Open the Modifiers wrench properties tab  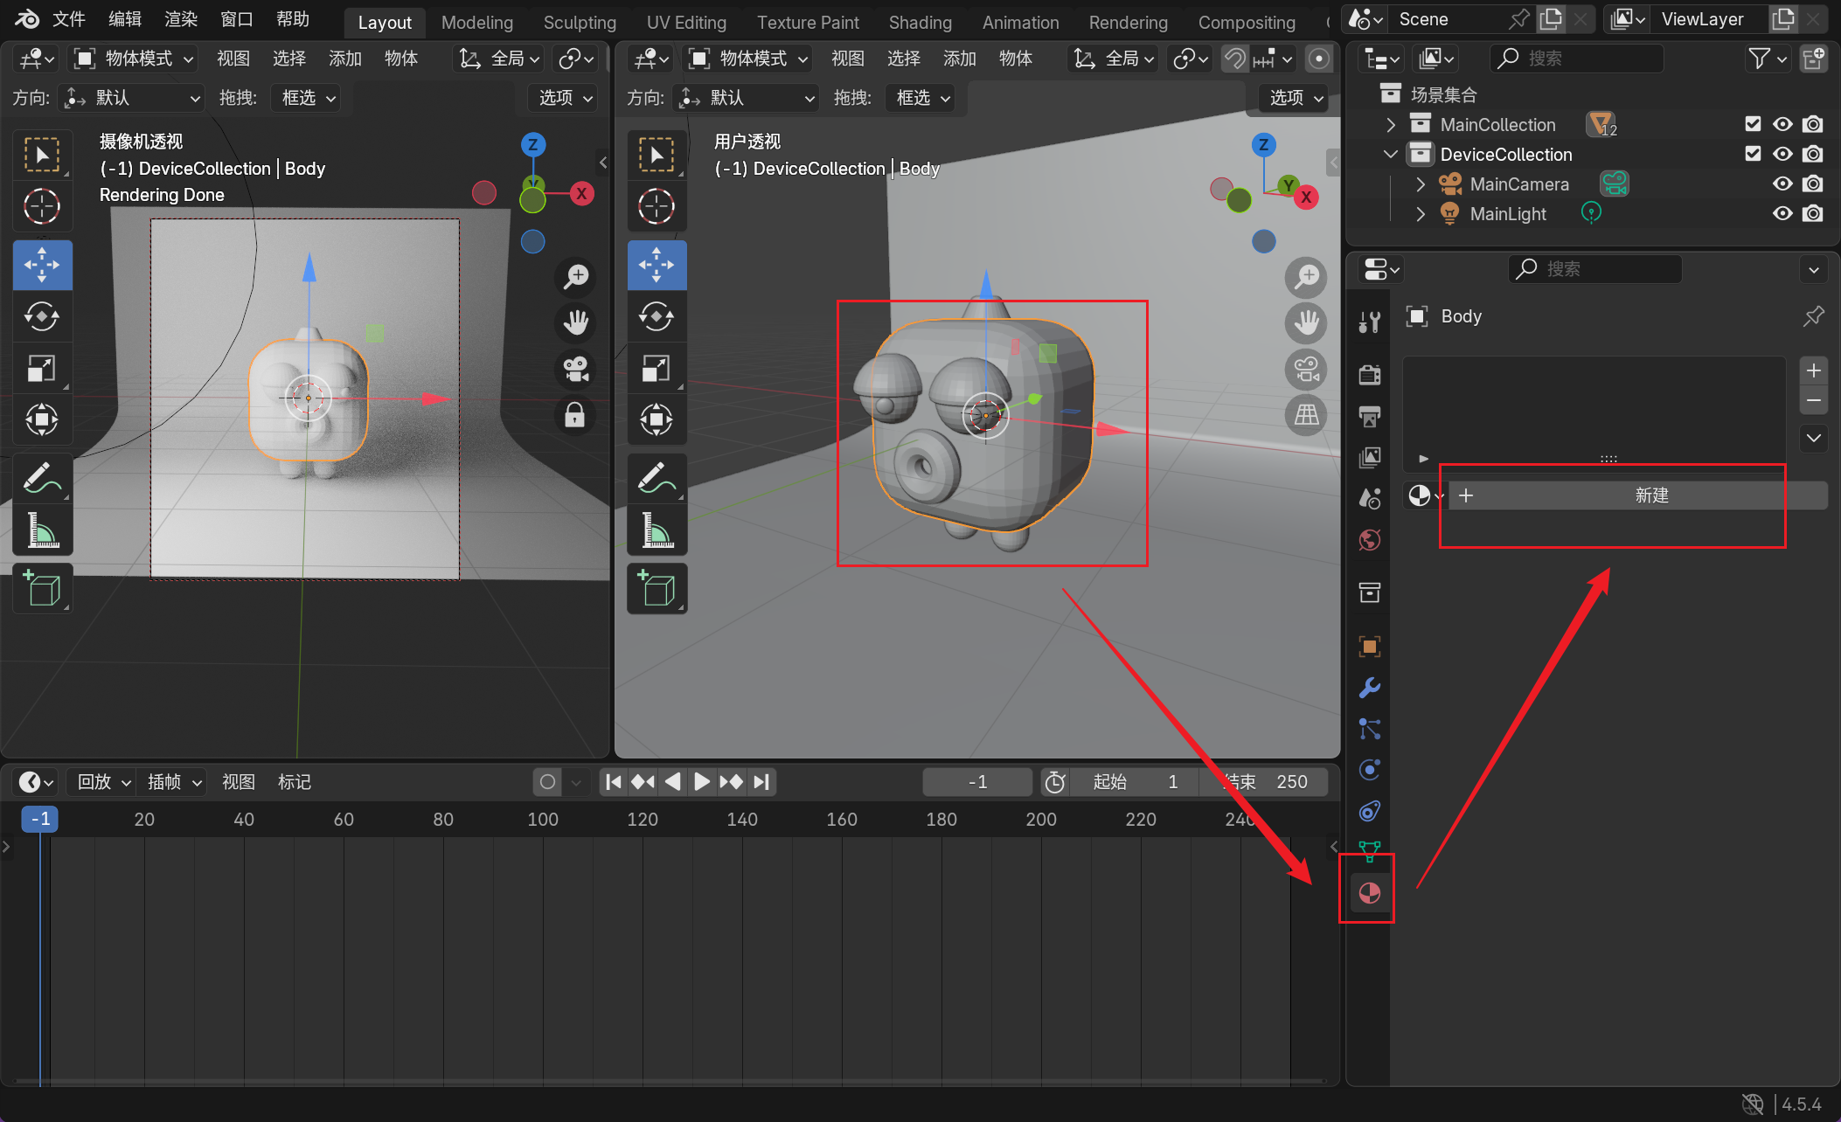coord(1370,689)
